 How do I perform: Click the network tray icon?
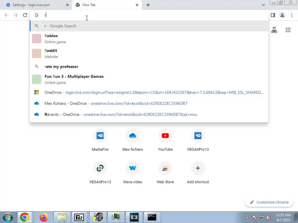coord(262,217)
